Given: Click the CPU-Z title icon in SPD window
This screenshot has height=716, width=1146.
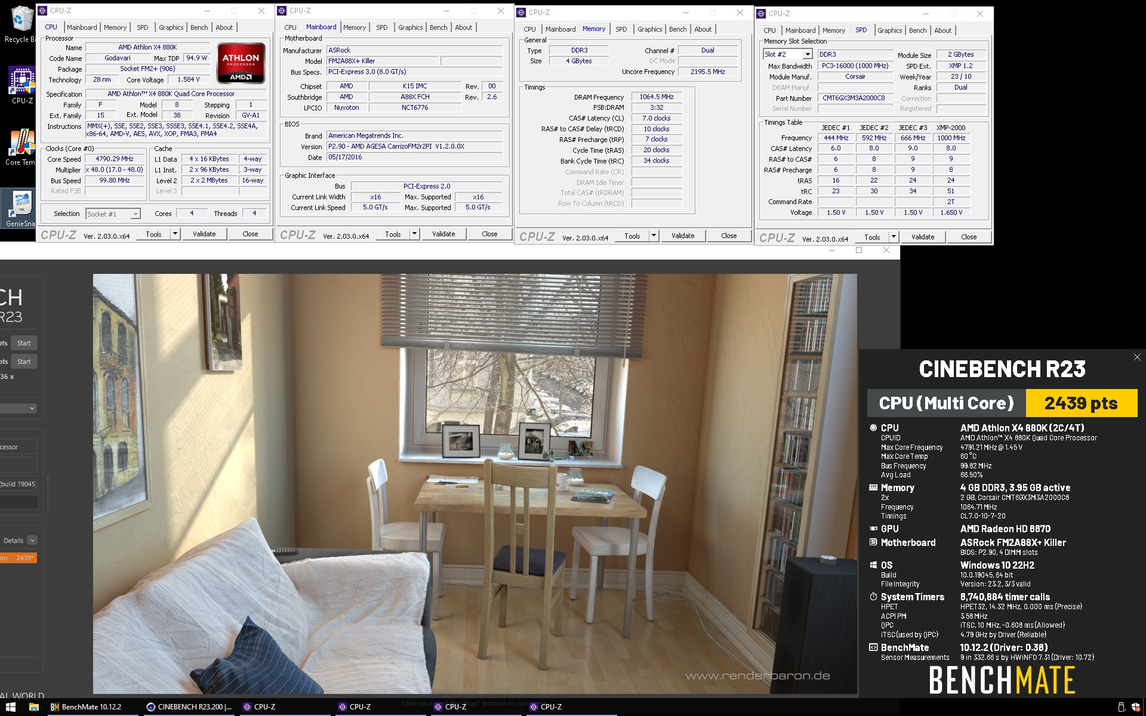Looking at the screenshot, I should click(x=761, y=14).
